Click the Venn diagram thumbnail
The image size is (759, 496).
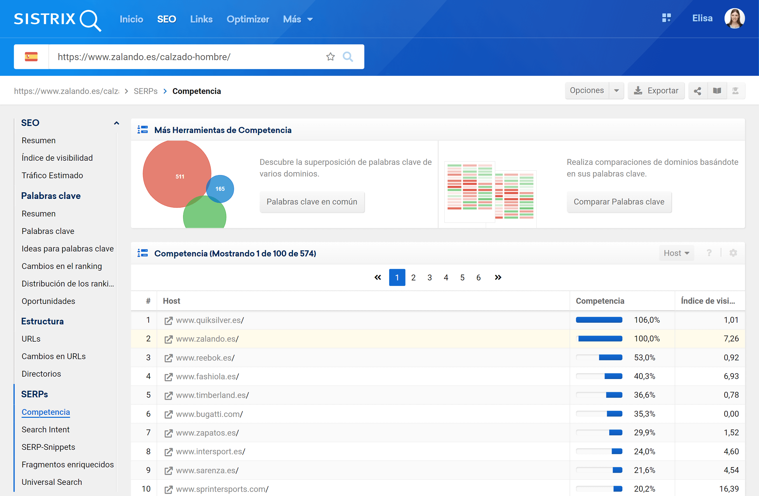188,184
